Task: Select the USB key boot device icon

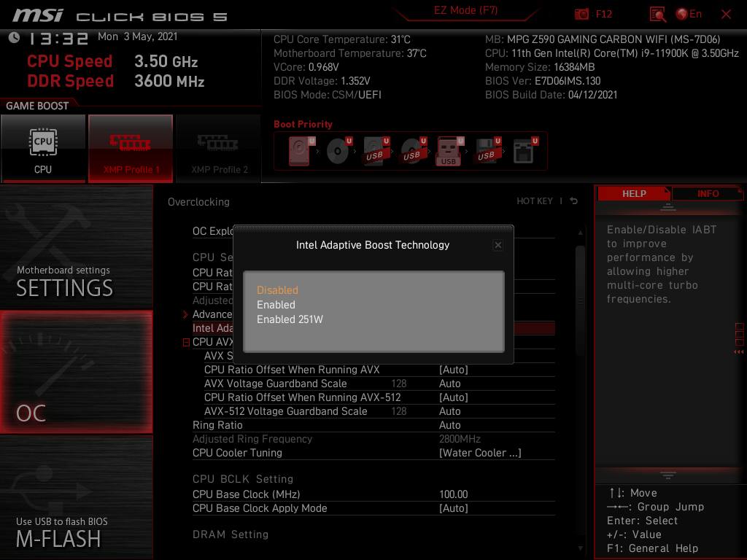Action: 450,151
